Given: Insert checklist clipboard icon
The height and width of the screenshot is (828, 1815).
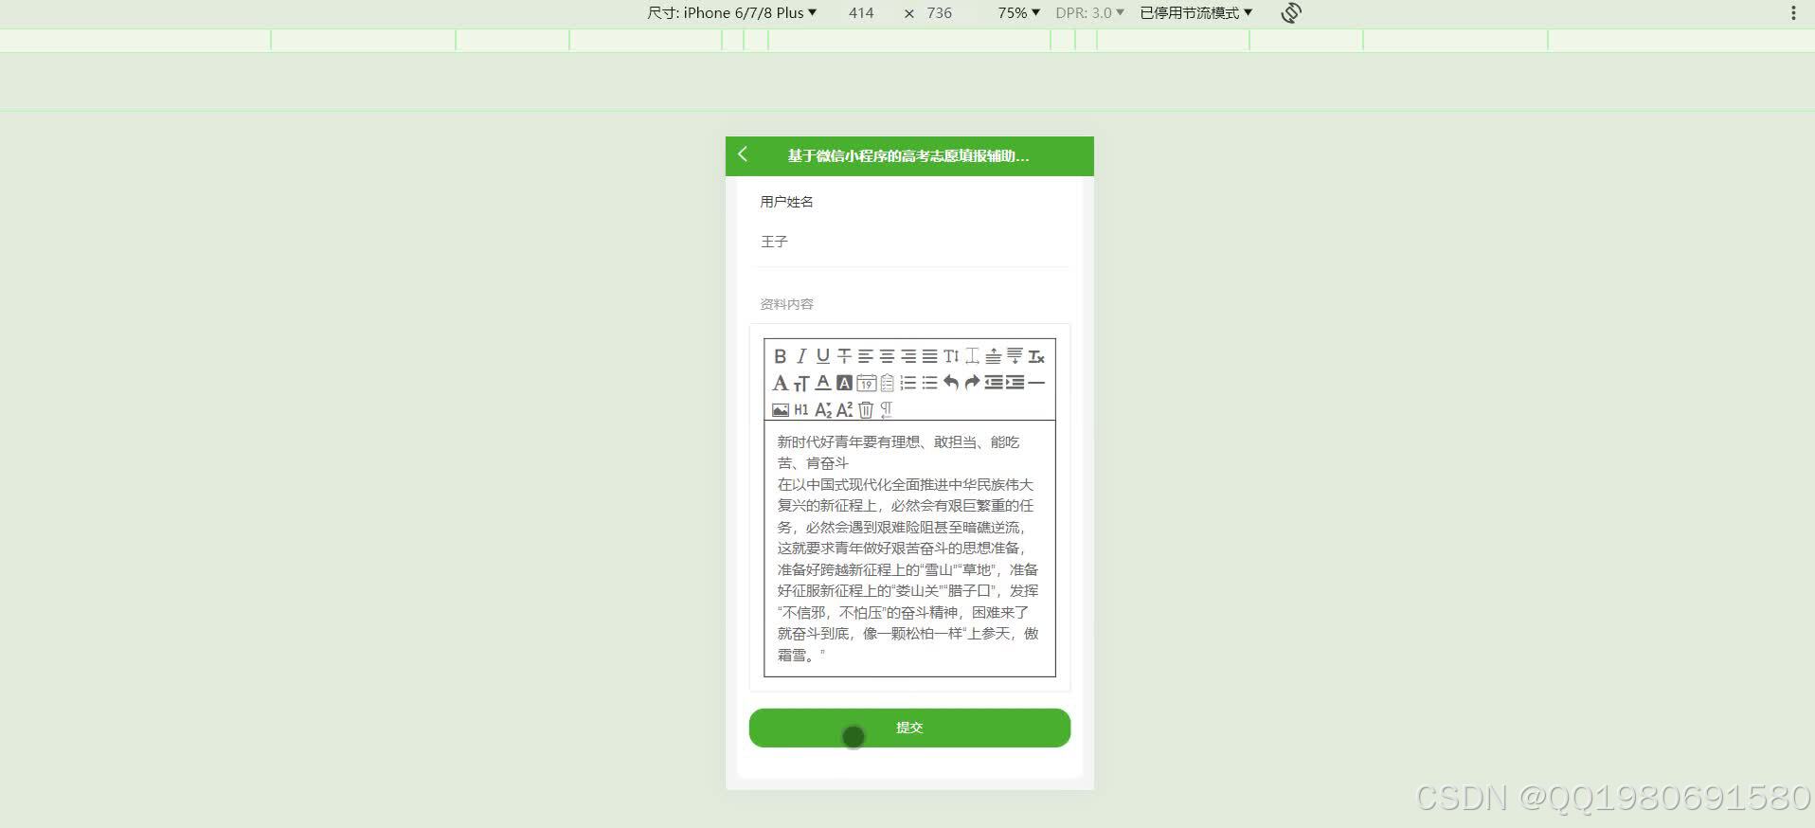Looking at the screenshot, I should click(887, 383).
